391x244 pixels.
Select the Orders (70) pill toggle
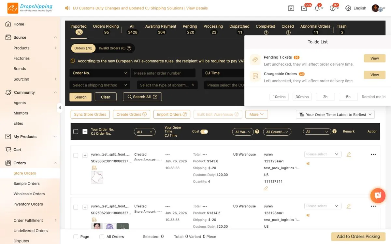[x=83, y=48]
